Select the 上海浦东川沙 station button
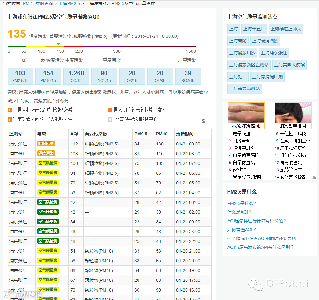This screenshot has height=300, width=319. click(242, 53)
